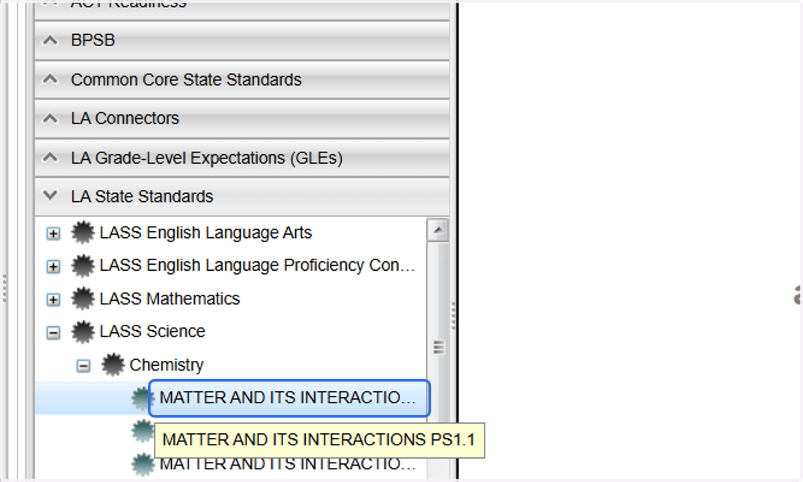Viewport: 803px width, 482px height.
Task: Expand LASS English Language Arts node
Action: pos(53,234)
